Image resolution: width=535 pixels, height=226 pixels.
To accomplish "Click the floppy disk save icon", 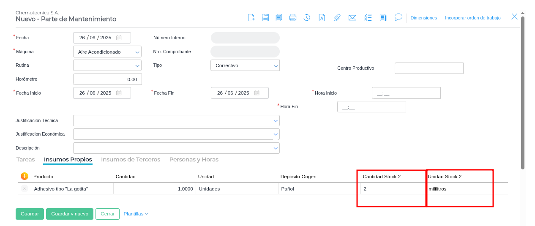I will (x=265, y=17).
